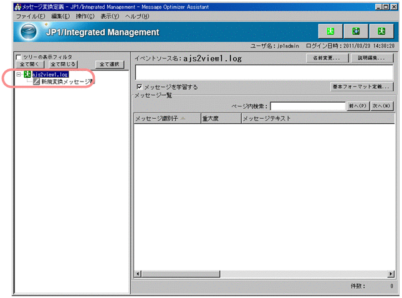Click the middle green toolbar icon button
Image resolution: width=402 pixels, height=298 pixels.
pyautogui.click(x=356, y=32)
